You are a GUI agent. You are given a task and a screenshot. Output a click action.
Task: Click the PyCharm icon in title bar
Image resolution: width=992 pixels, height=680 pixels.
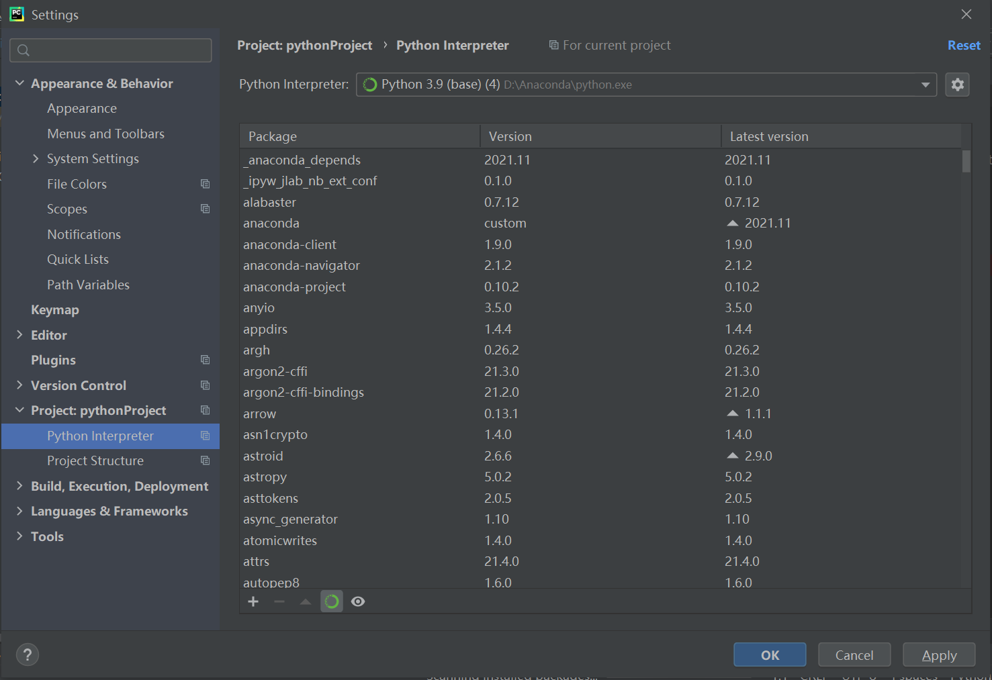pos(17,14)
